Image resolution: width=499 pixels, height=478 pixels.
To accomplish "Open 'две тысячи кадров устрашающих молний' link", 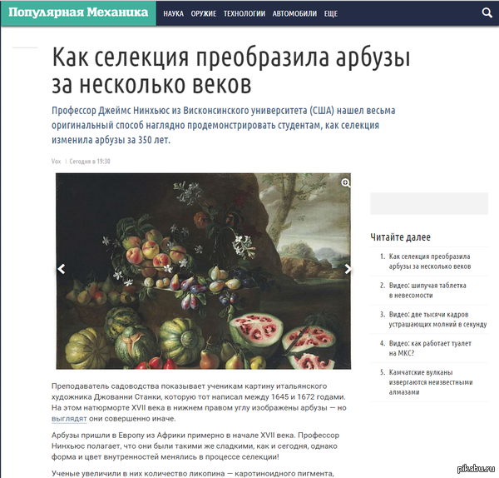I will click(437, 319).
